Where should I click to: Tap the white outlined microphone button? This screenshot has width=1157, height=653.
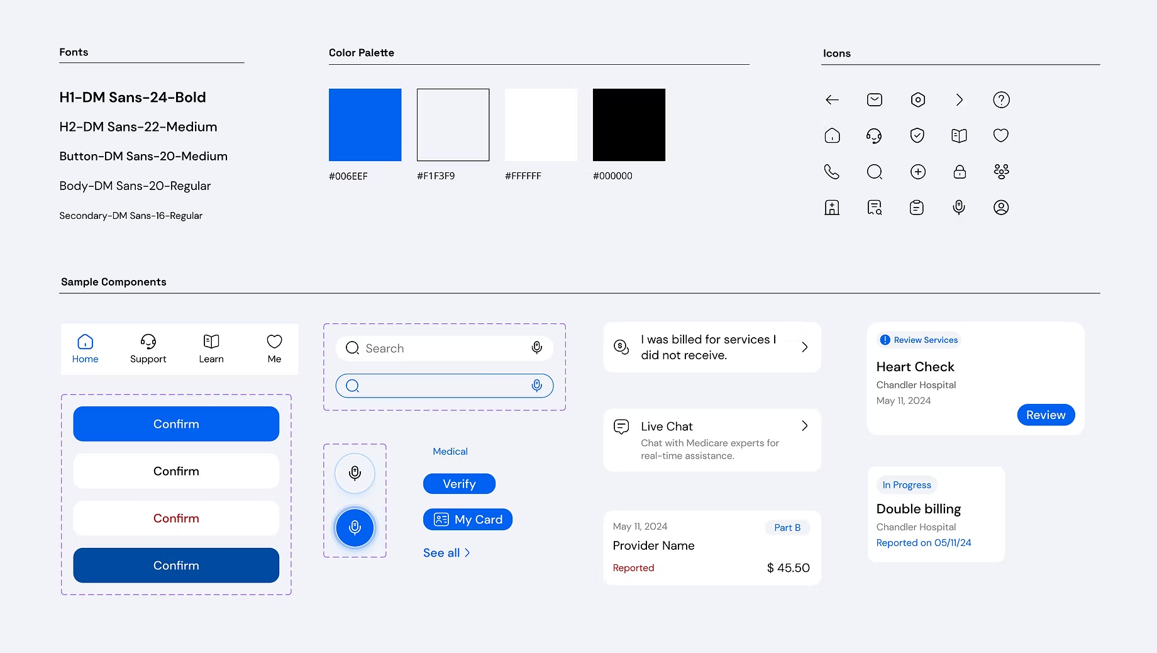pyautogui.click(x=355, y=473)
